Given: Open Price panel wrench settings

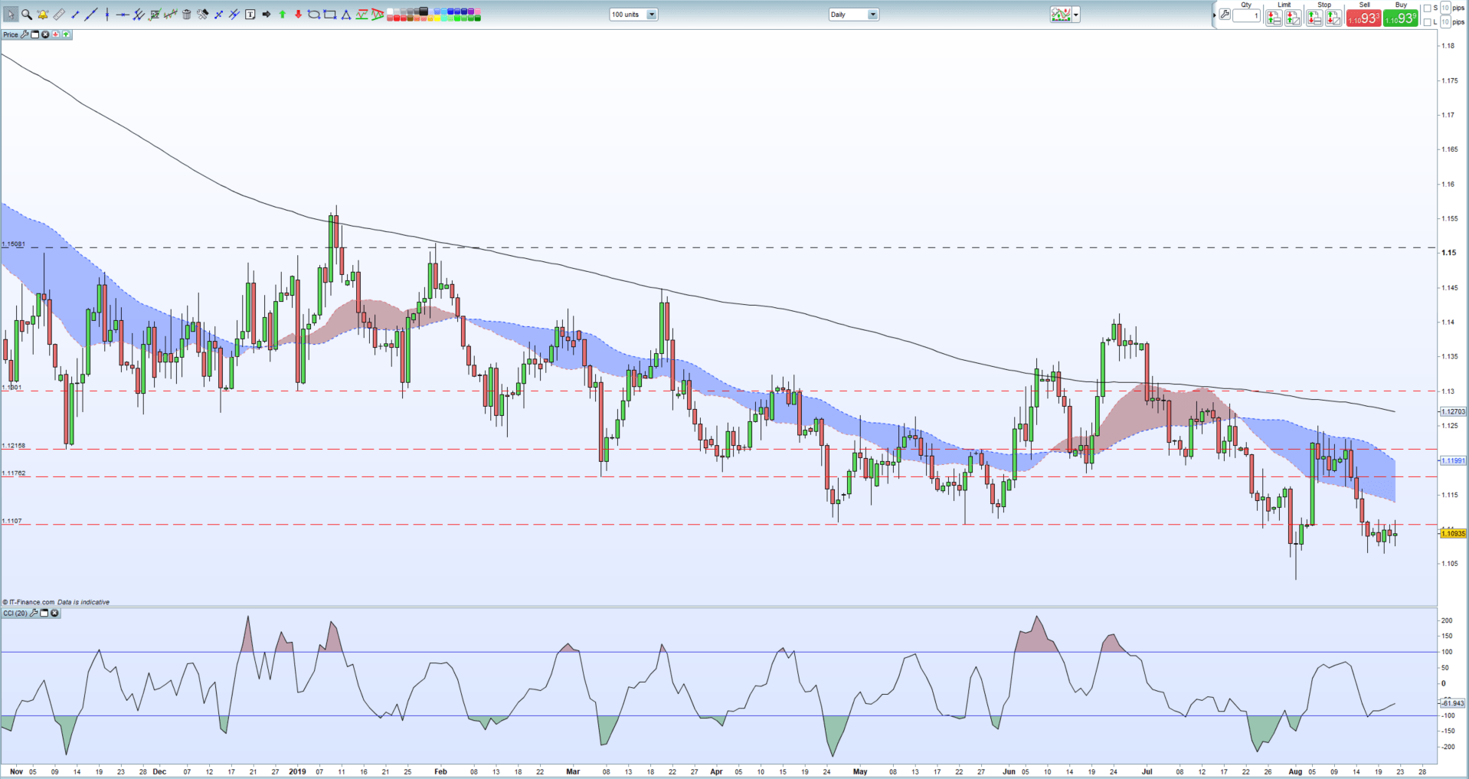Looking at the screenshot, I should click(x=25, y=34).
